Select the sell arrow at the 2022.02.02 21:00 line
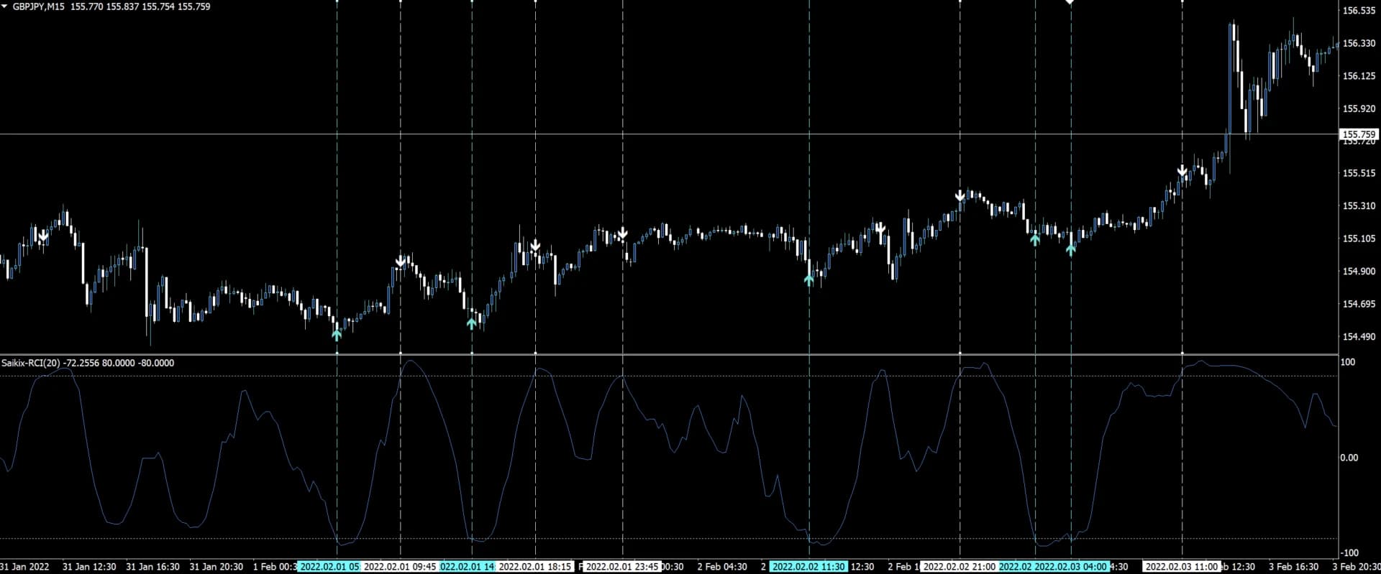This screenshot has height=574, width=1381. [960, 196]
